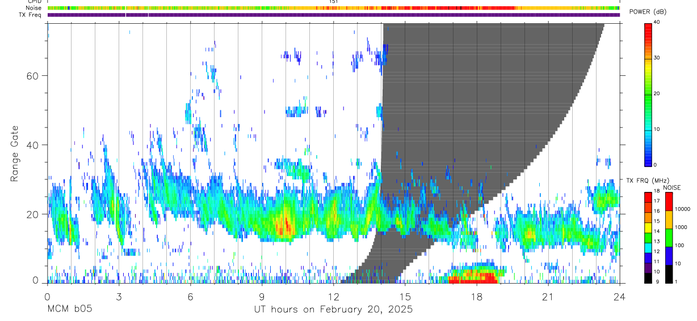Click the red section of the Noise strip
Viewport: 697px width, 321px height.
click(448, 8)
